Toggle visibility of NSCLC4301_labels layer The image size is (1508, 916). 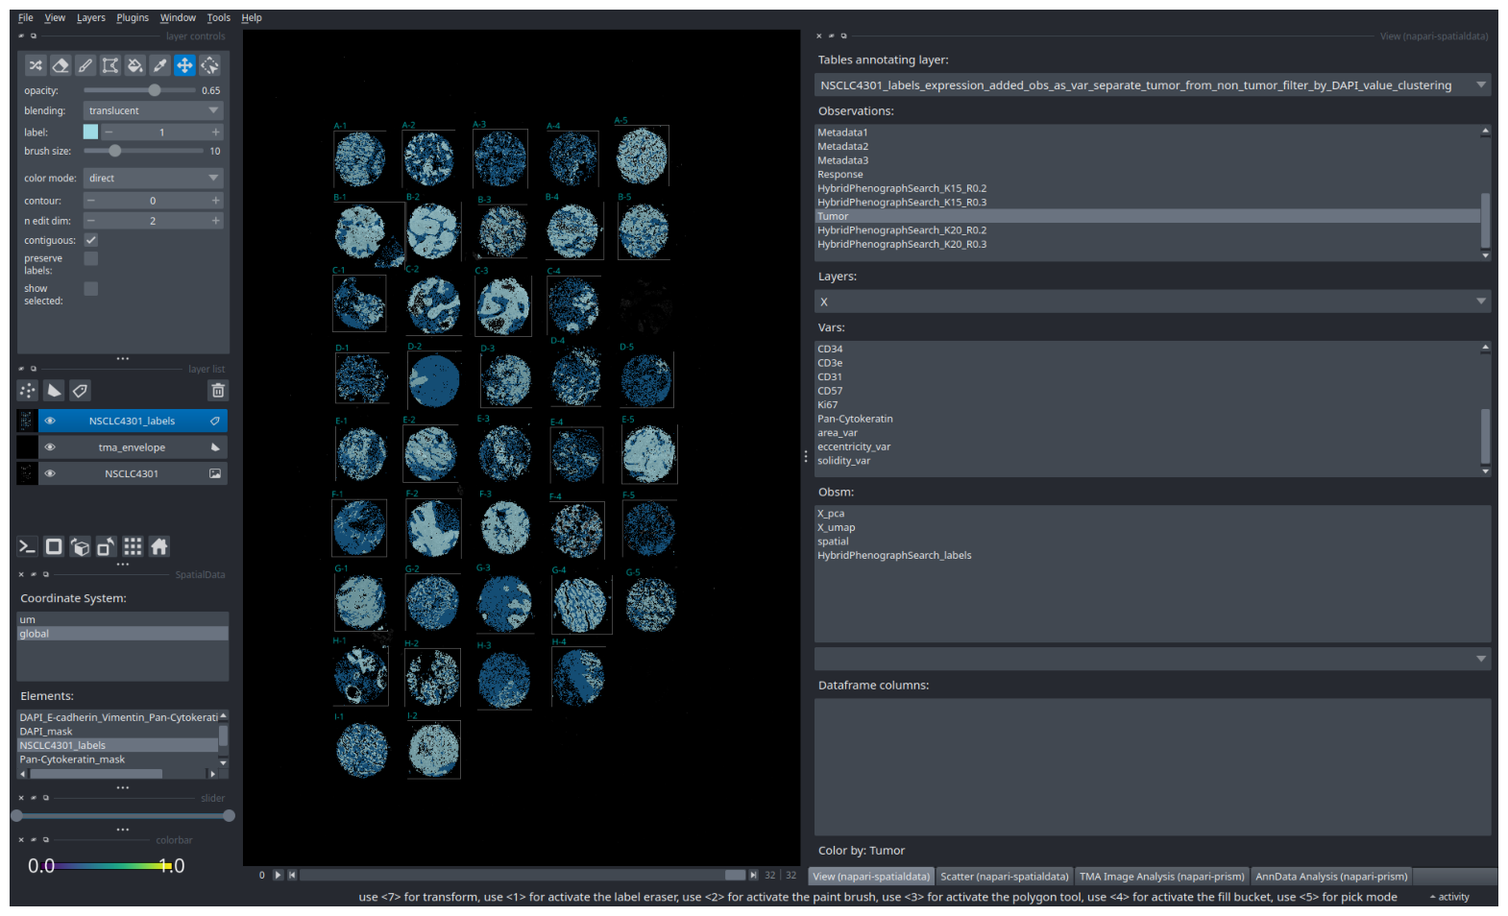[x=50, y=421]
